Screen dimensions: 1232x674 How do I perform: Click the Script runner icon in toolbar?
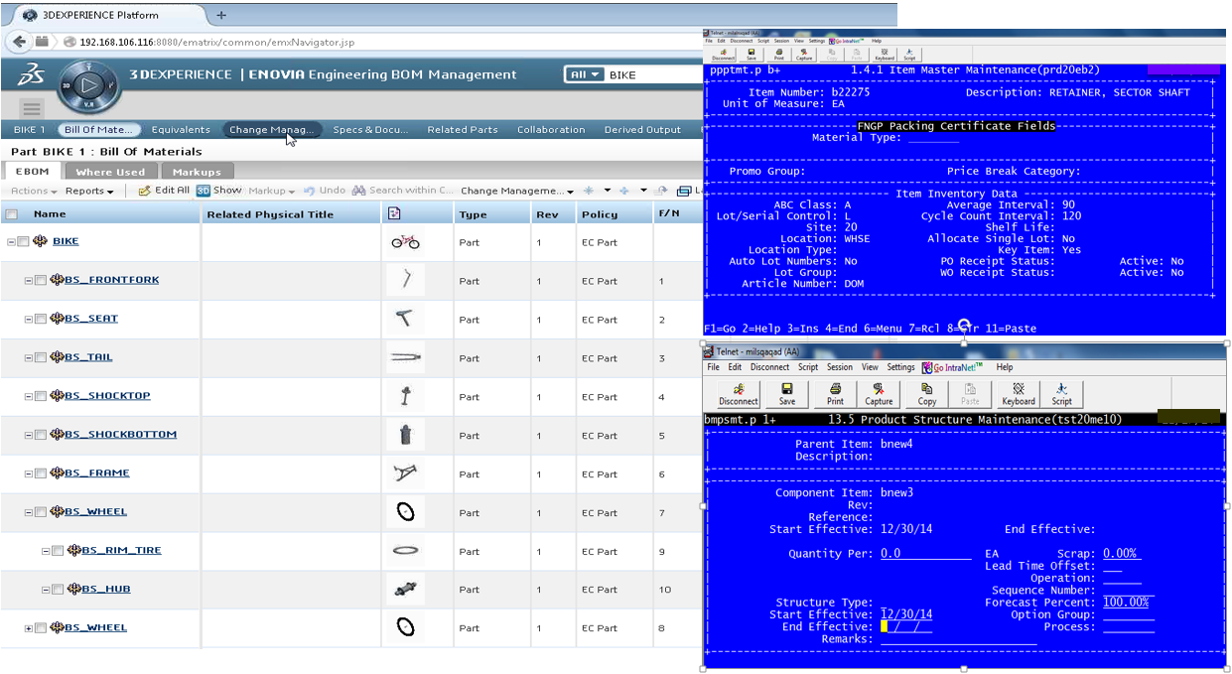1061,392
